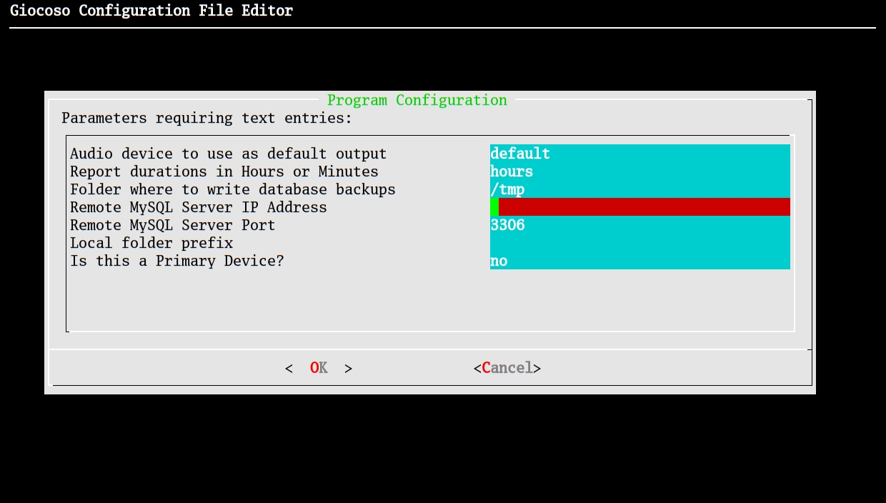
Task: Click the empty Local folder prefix input field
Action: click(x=639, y=243)
